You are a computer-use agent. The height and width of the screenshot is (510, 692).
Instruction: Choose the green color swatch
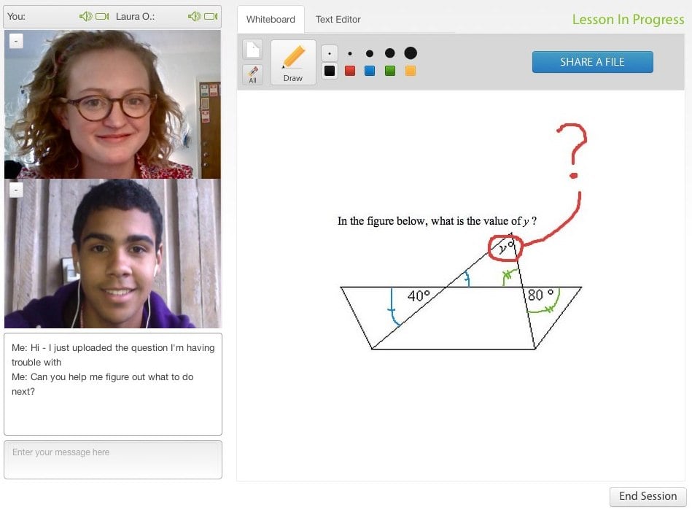pyautogui.click(x=390, y=71)
